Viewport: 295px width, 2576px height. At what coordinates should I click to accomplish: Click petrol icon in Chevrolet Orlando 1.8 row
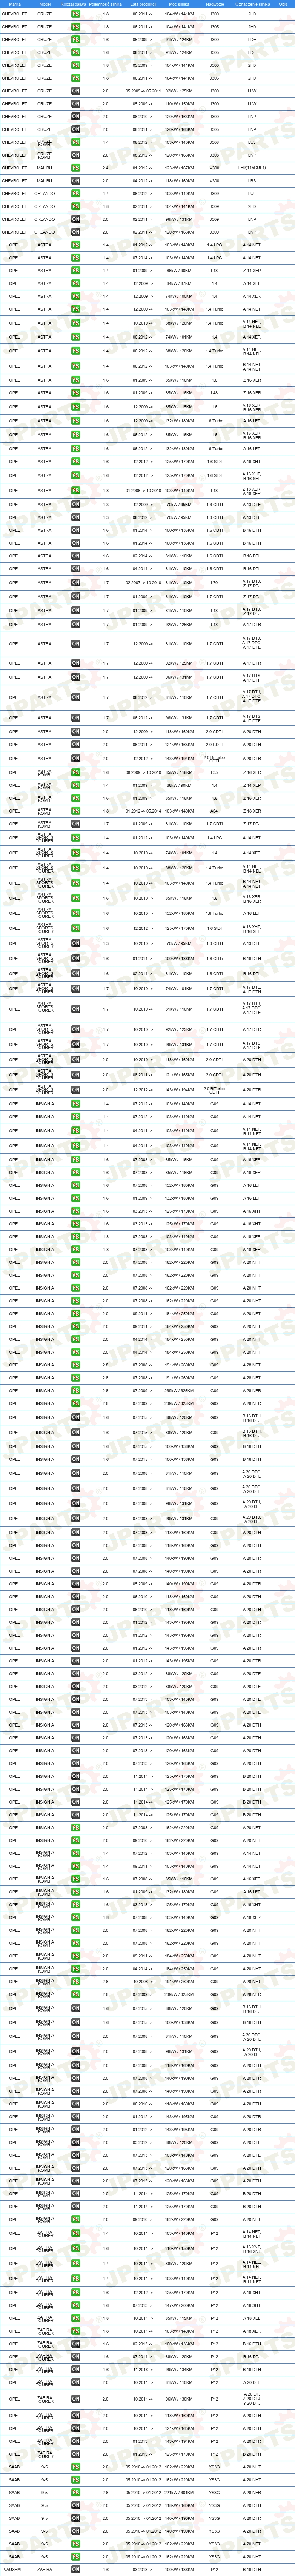coord(76,206)
